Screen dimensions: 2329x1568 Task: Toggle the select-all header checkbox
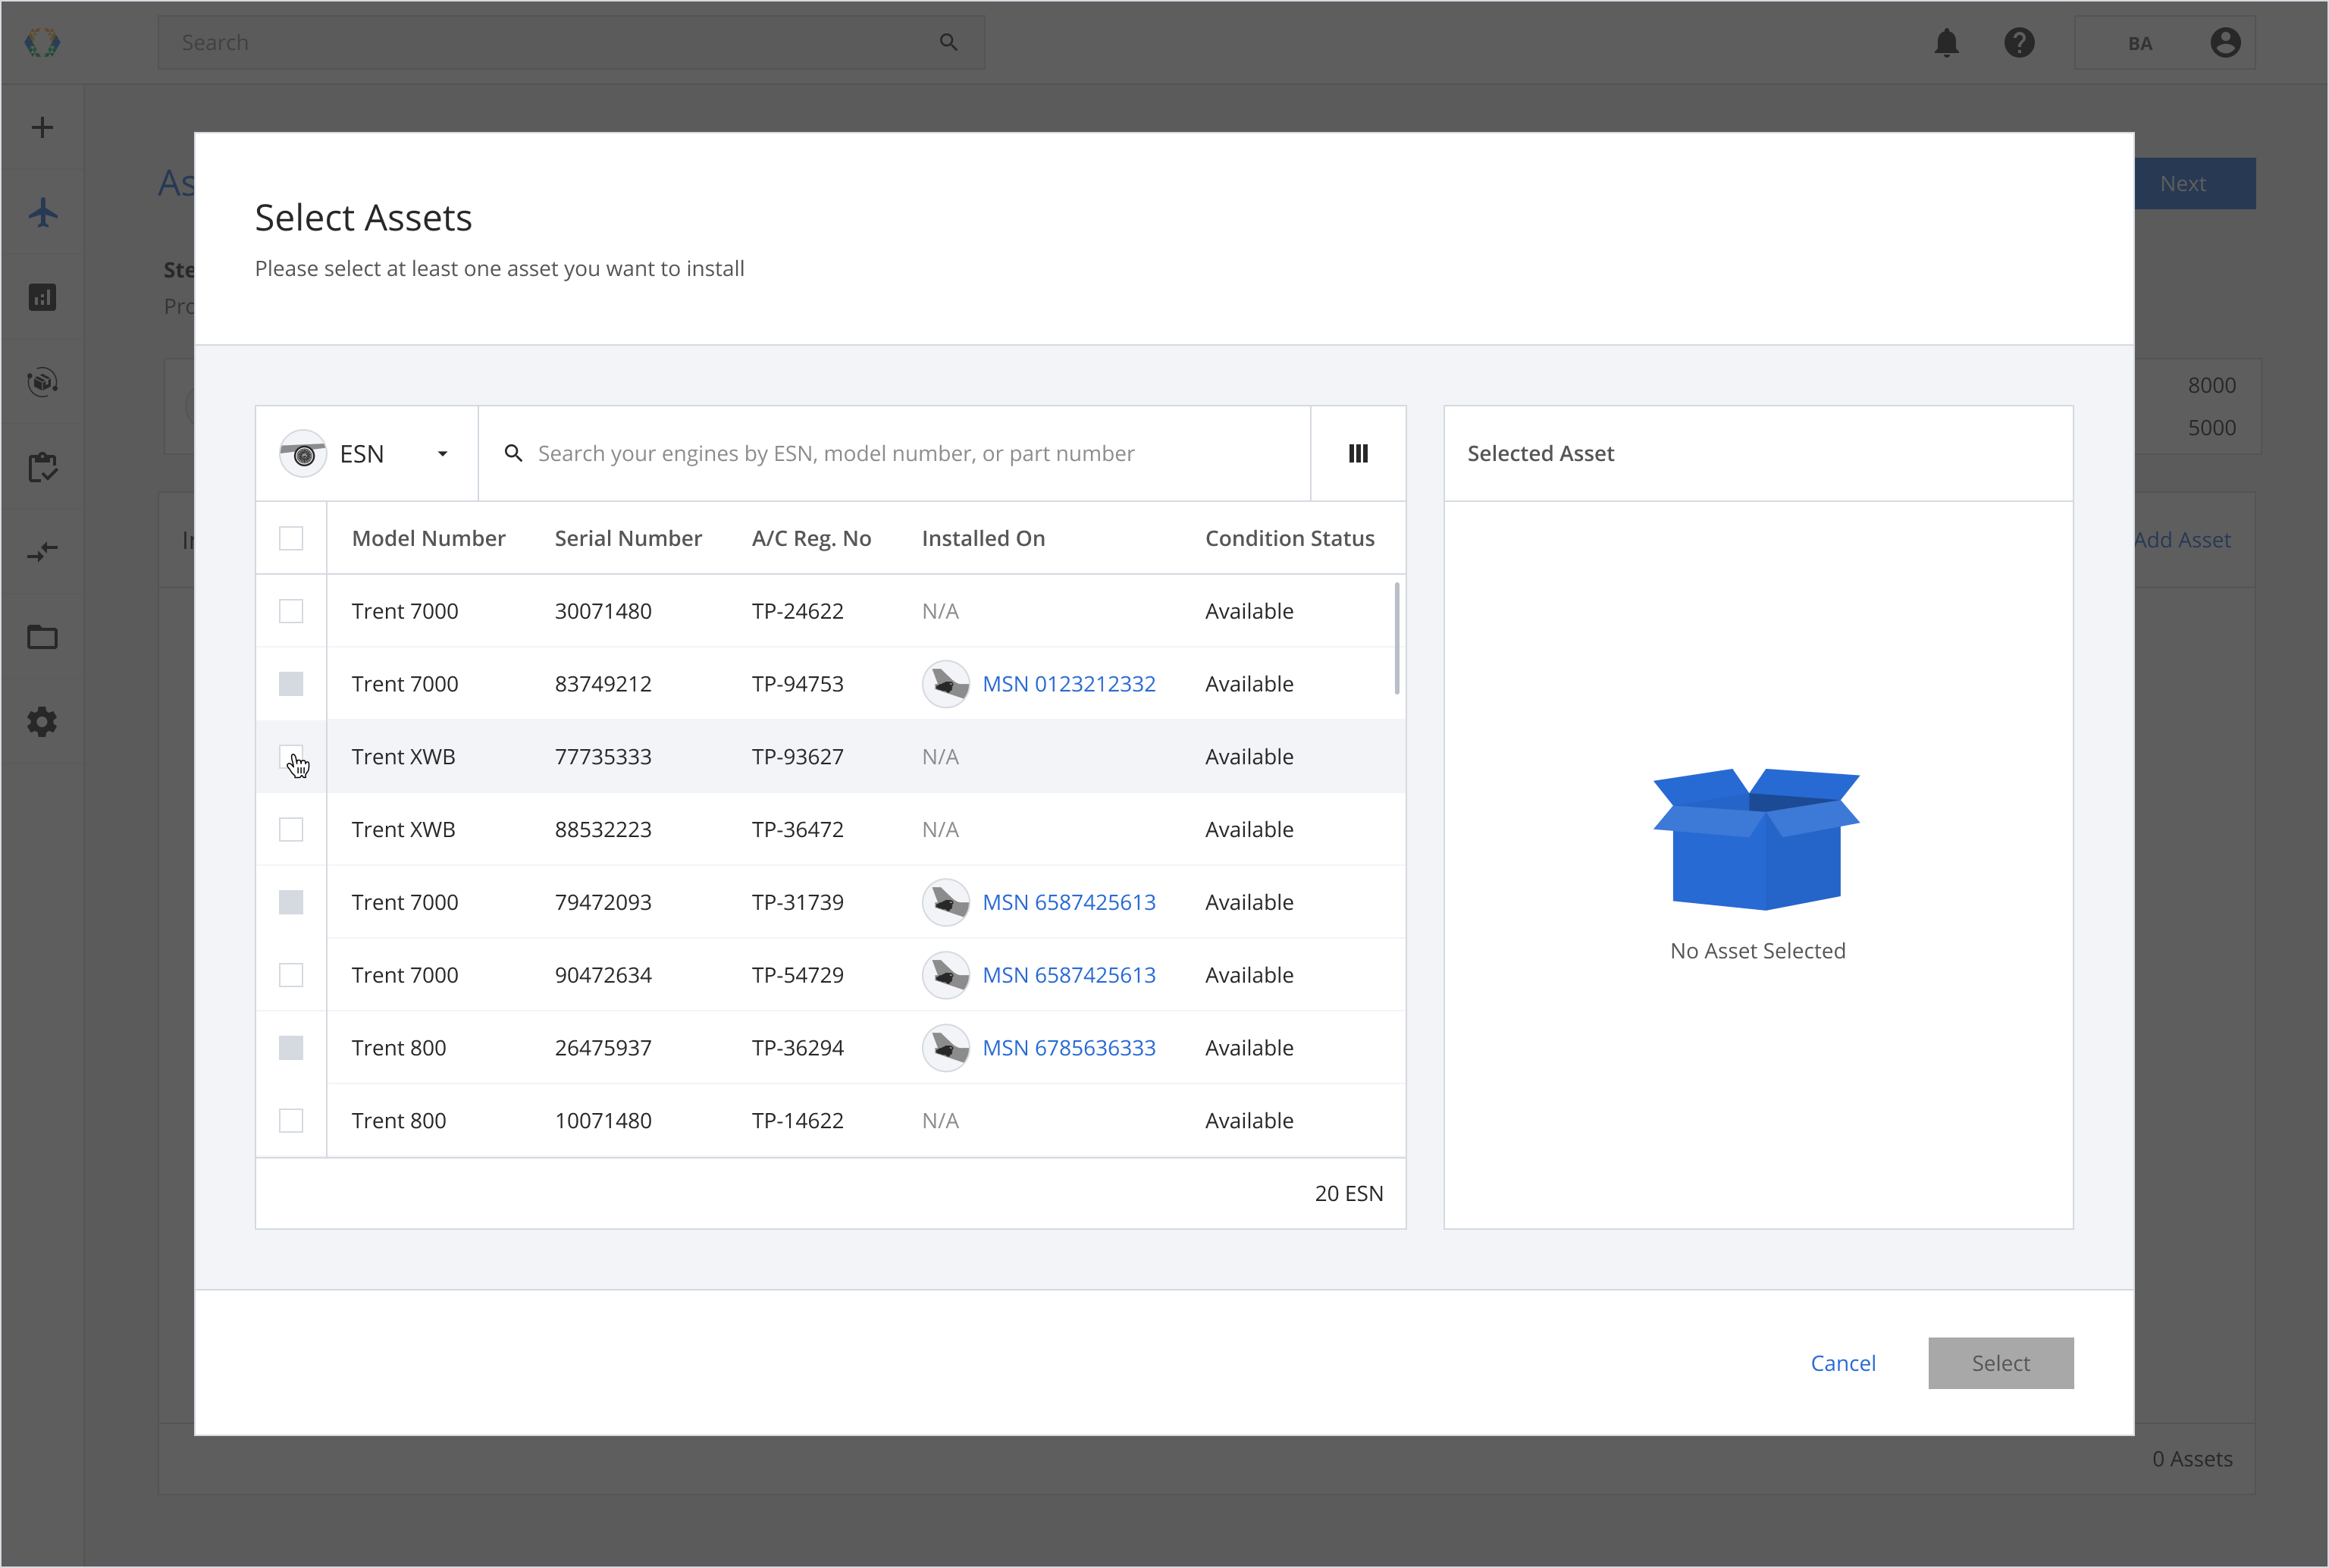[x=291, y=538]
